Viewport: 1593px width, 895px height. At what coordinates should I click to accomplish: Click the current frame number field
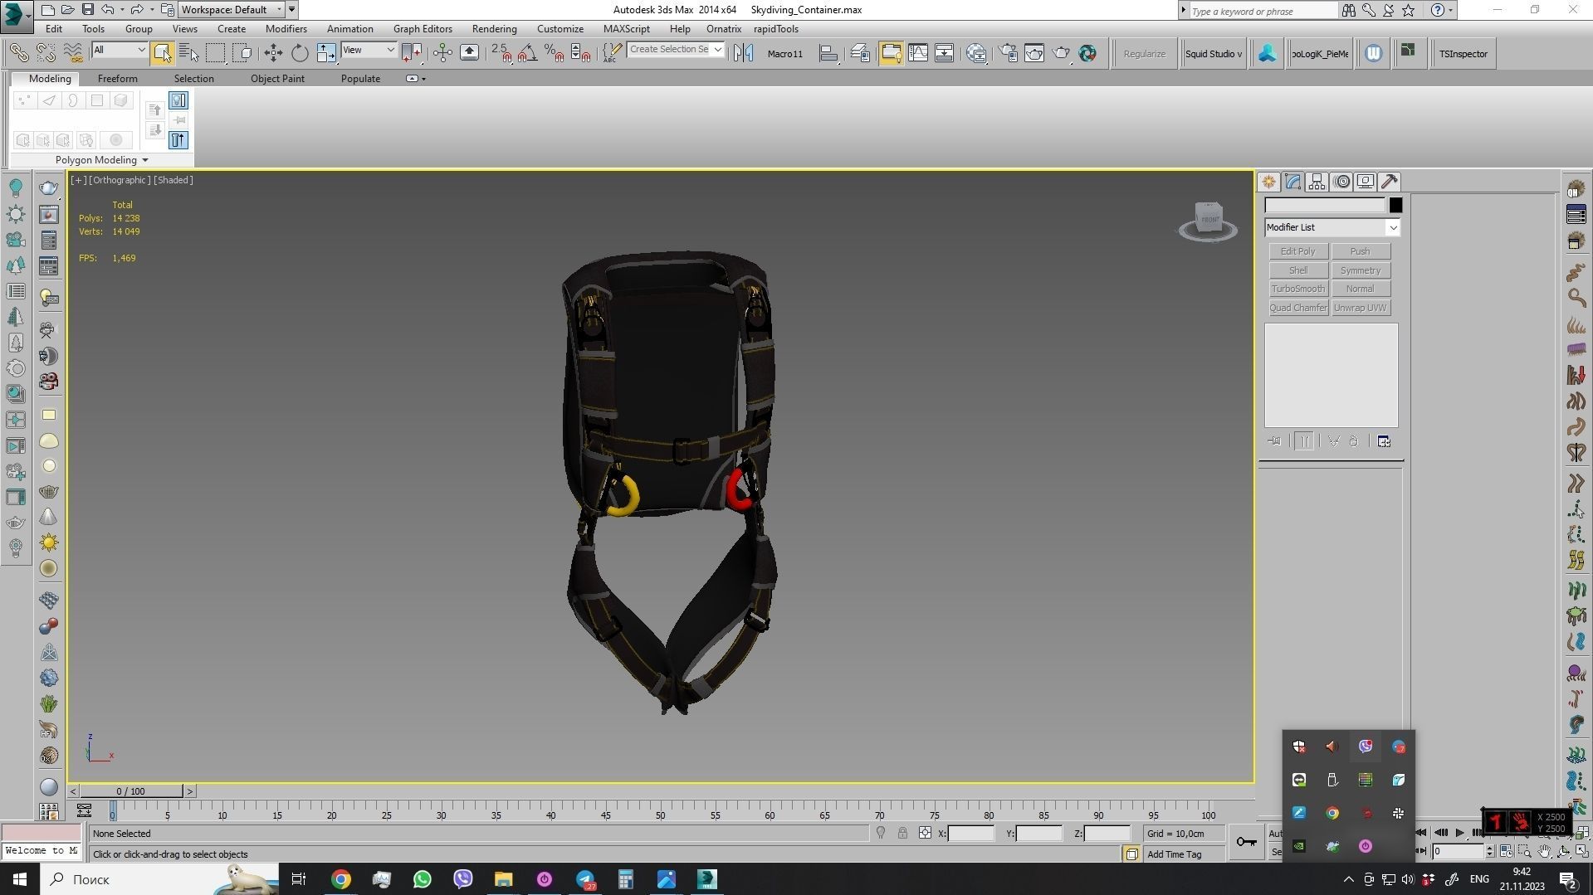[1458, 851]
